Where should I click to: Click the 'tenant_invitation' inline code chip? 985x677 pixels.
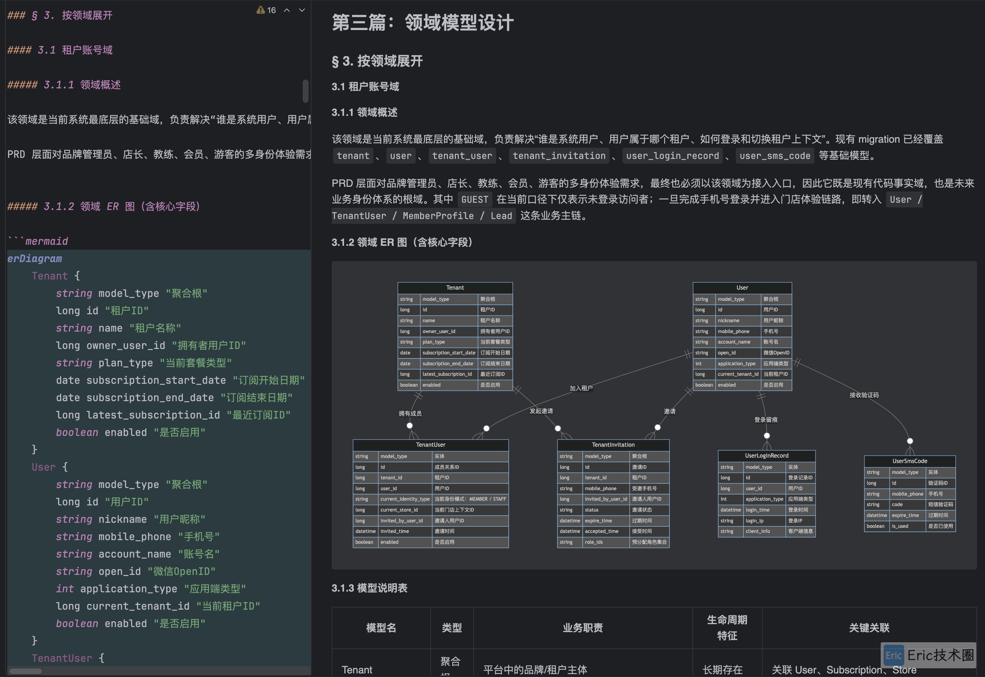click(559, 156)
